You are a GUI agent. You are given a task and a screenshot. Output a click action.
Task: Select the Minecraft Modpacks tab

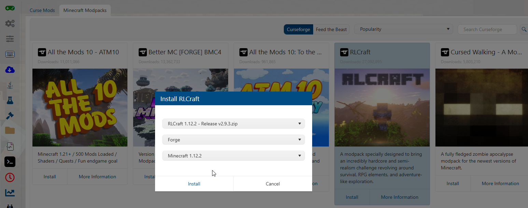(85, 10)
